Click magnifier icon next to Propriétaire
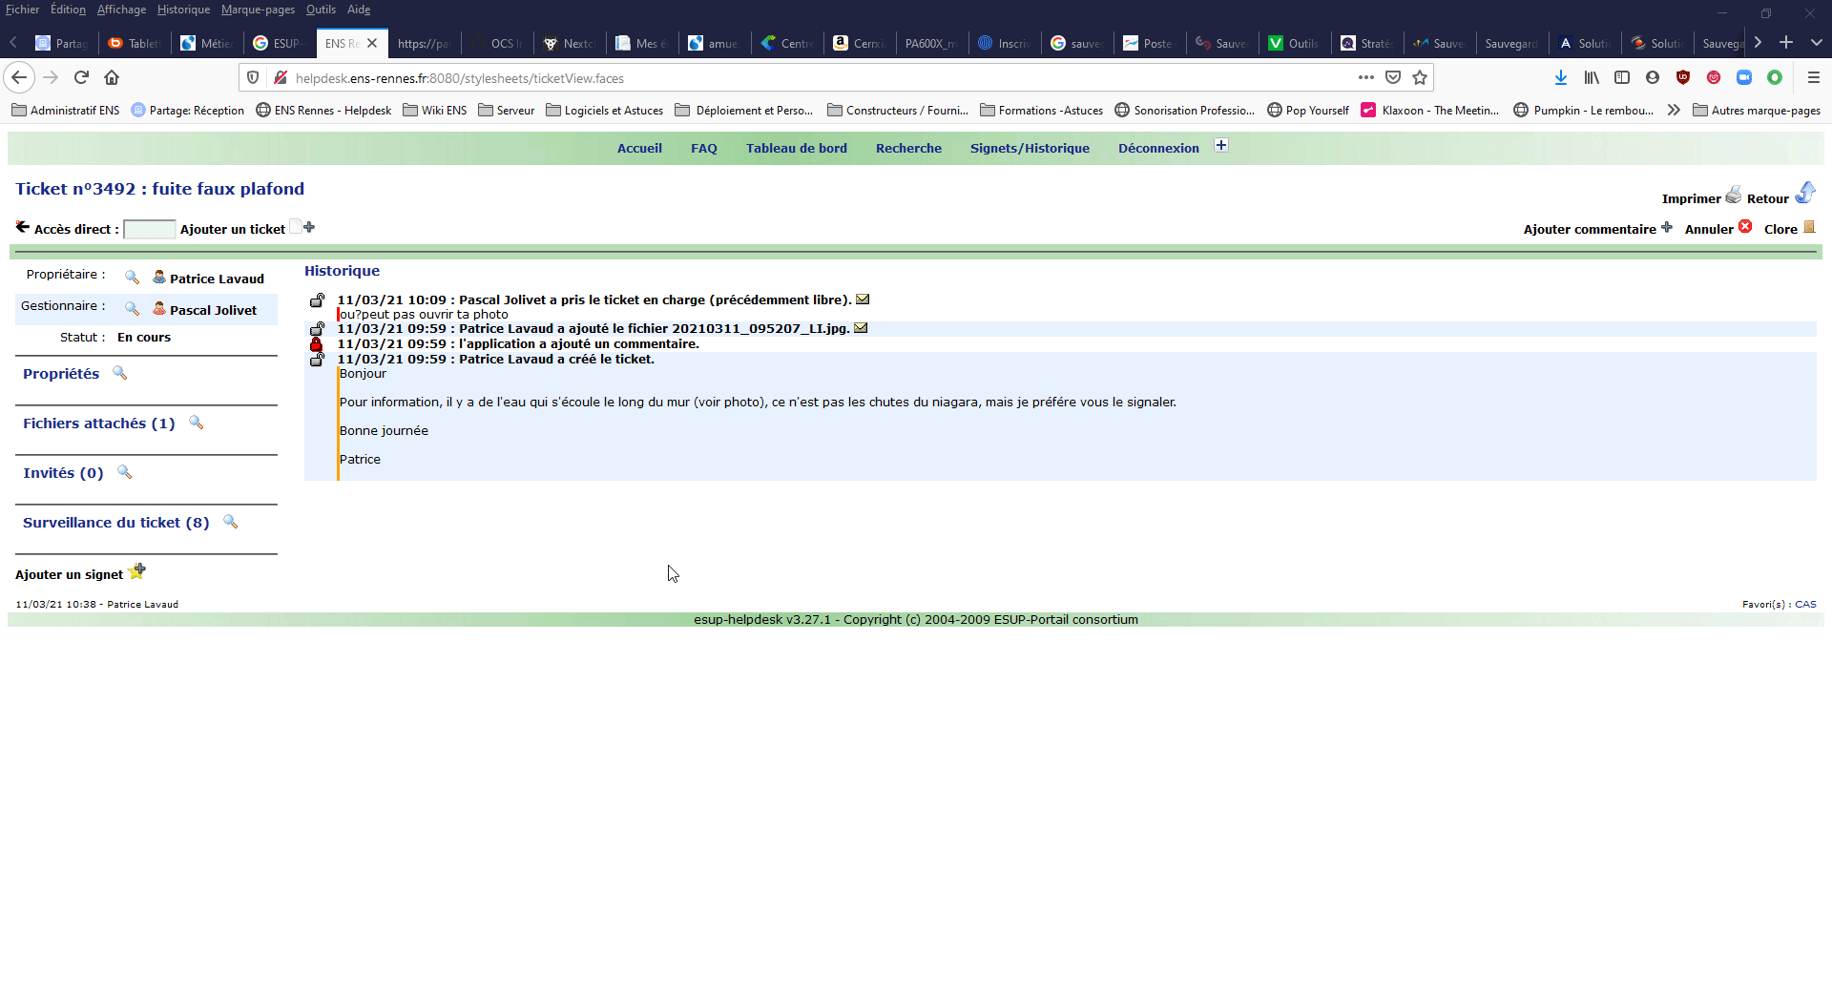Image resolution: width=1832 pixels, height=992 pixels. [x=132, y=277]
